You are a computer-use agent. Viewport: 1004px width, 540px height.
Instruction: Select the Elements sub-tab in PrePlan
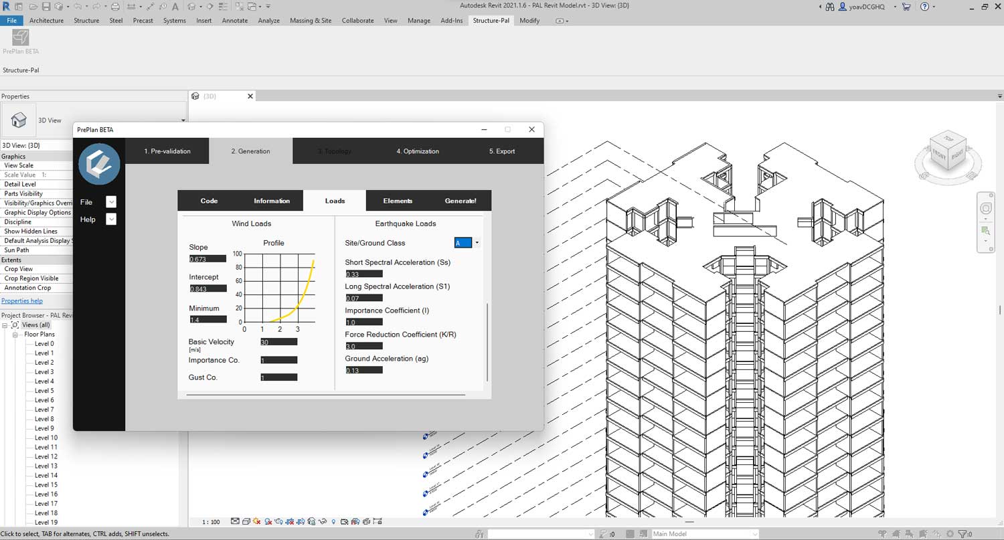(x=398, y=201)
